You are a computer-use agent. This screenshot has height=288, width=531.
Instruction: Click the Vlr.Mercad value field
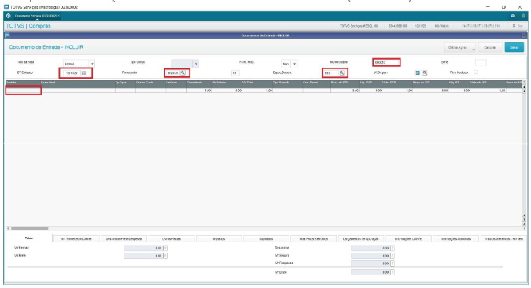point(143,249)
